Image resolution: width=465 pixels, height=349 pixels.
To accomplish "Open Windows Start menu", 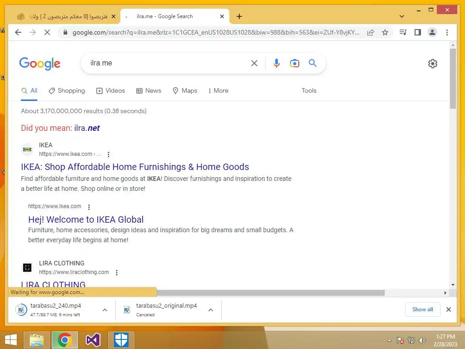I will [x=11, y=340].
